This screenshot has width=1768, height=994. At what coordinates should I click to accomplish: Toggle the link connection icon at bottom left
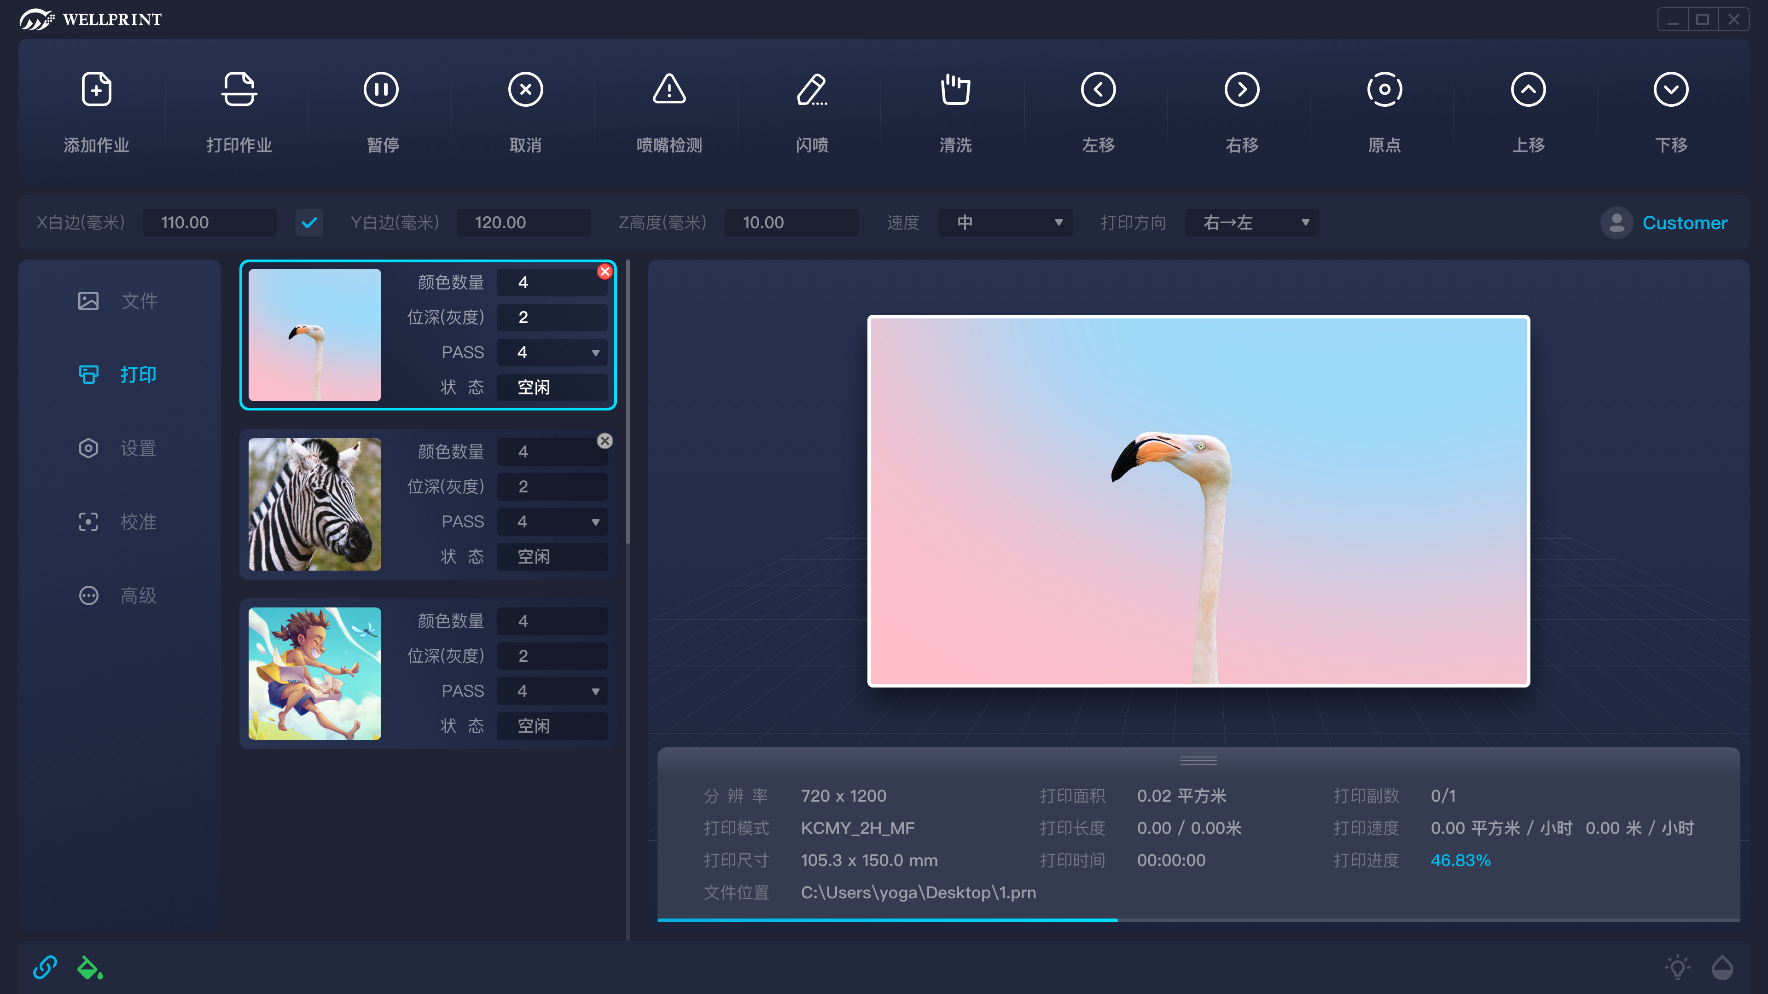[x=45, y=967]
